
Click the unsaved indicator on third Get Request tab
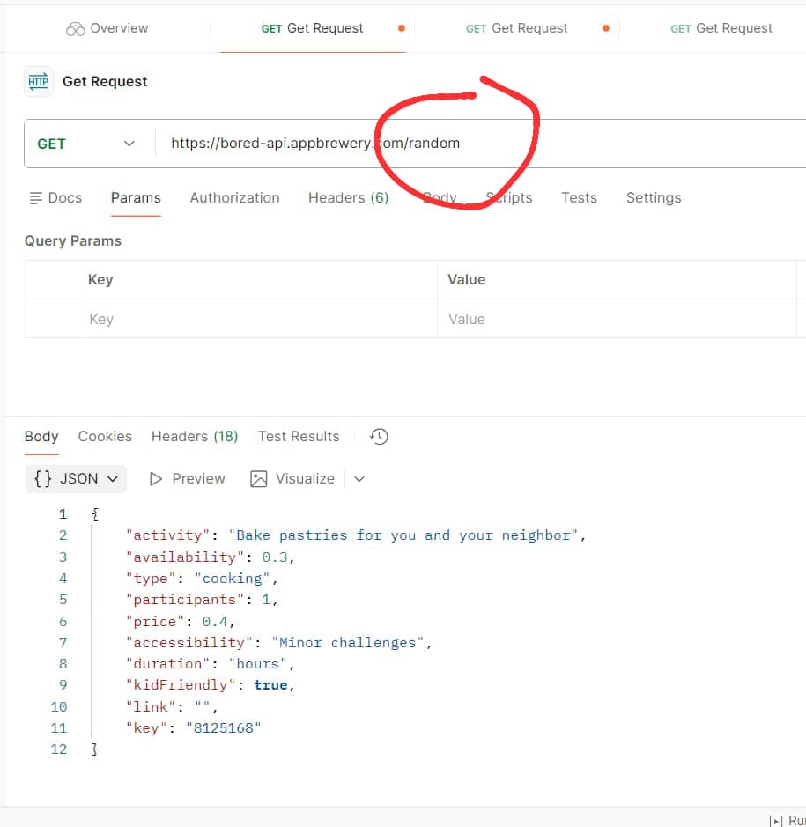[x=605, y=27]
